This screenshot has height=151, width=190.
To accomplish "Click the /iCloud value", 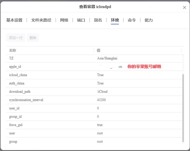I will [102, 92].
